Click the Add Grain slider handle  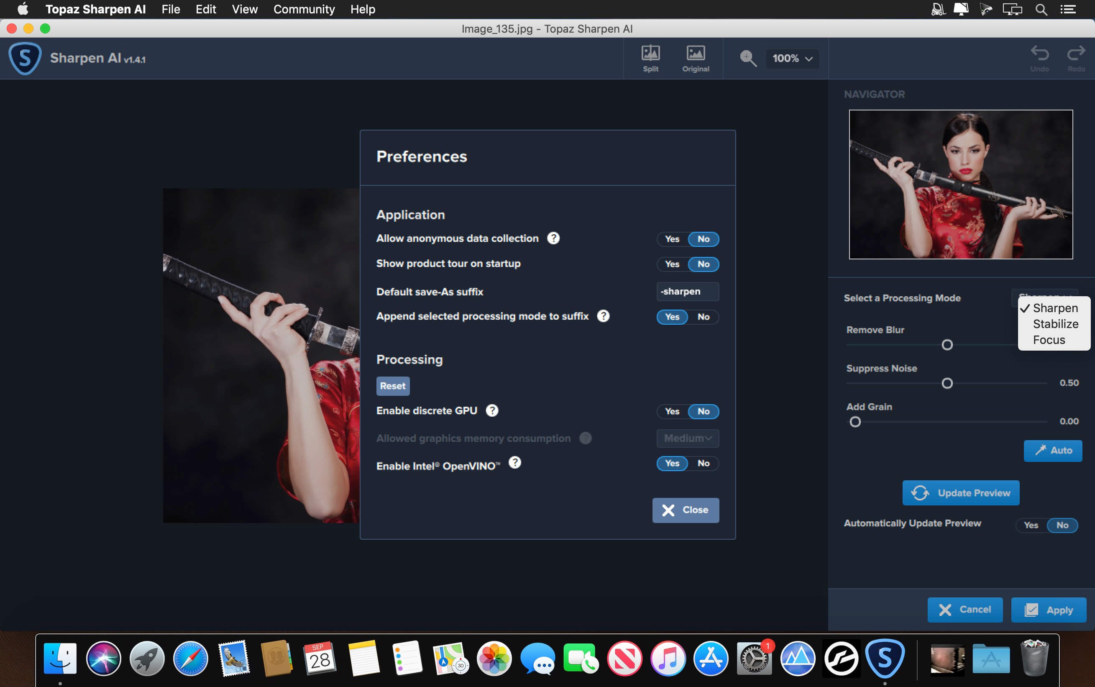[855, 422]
